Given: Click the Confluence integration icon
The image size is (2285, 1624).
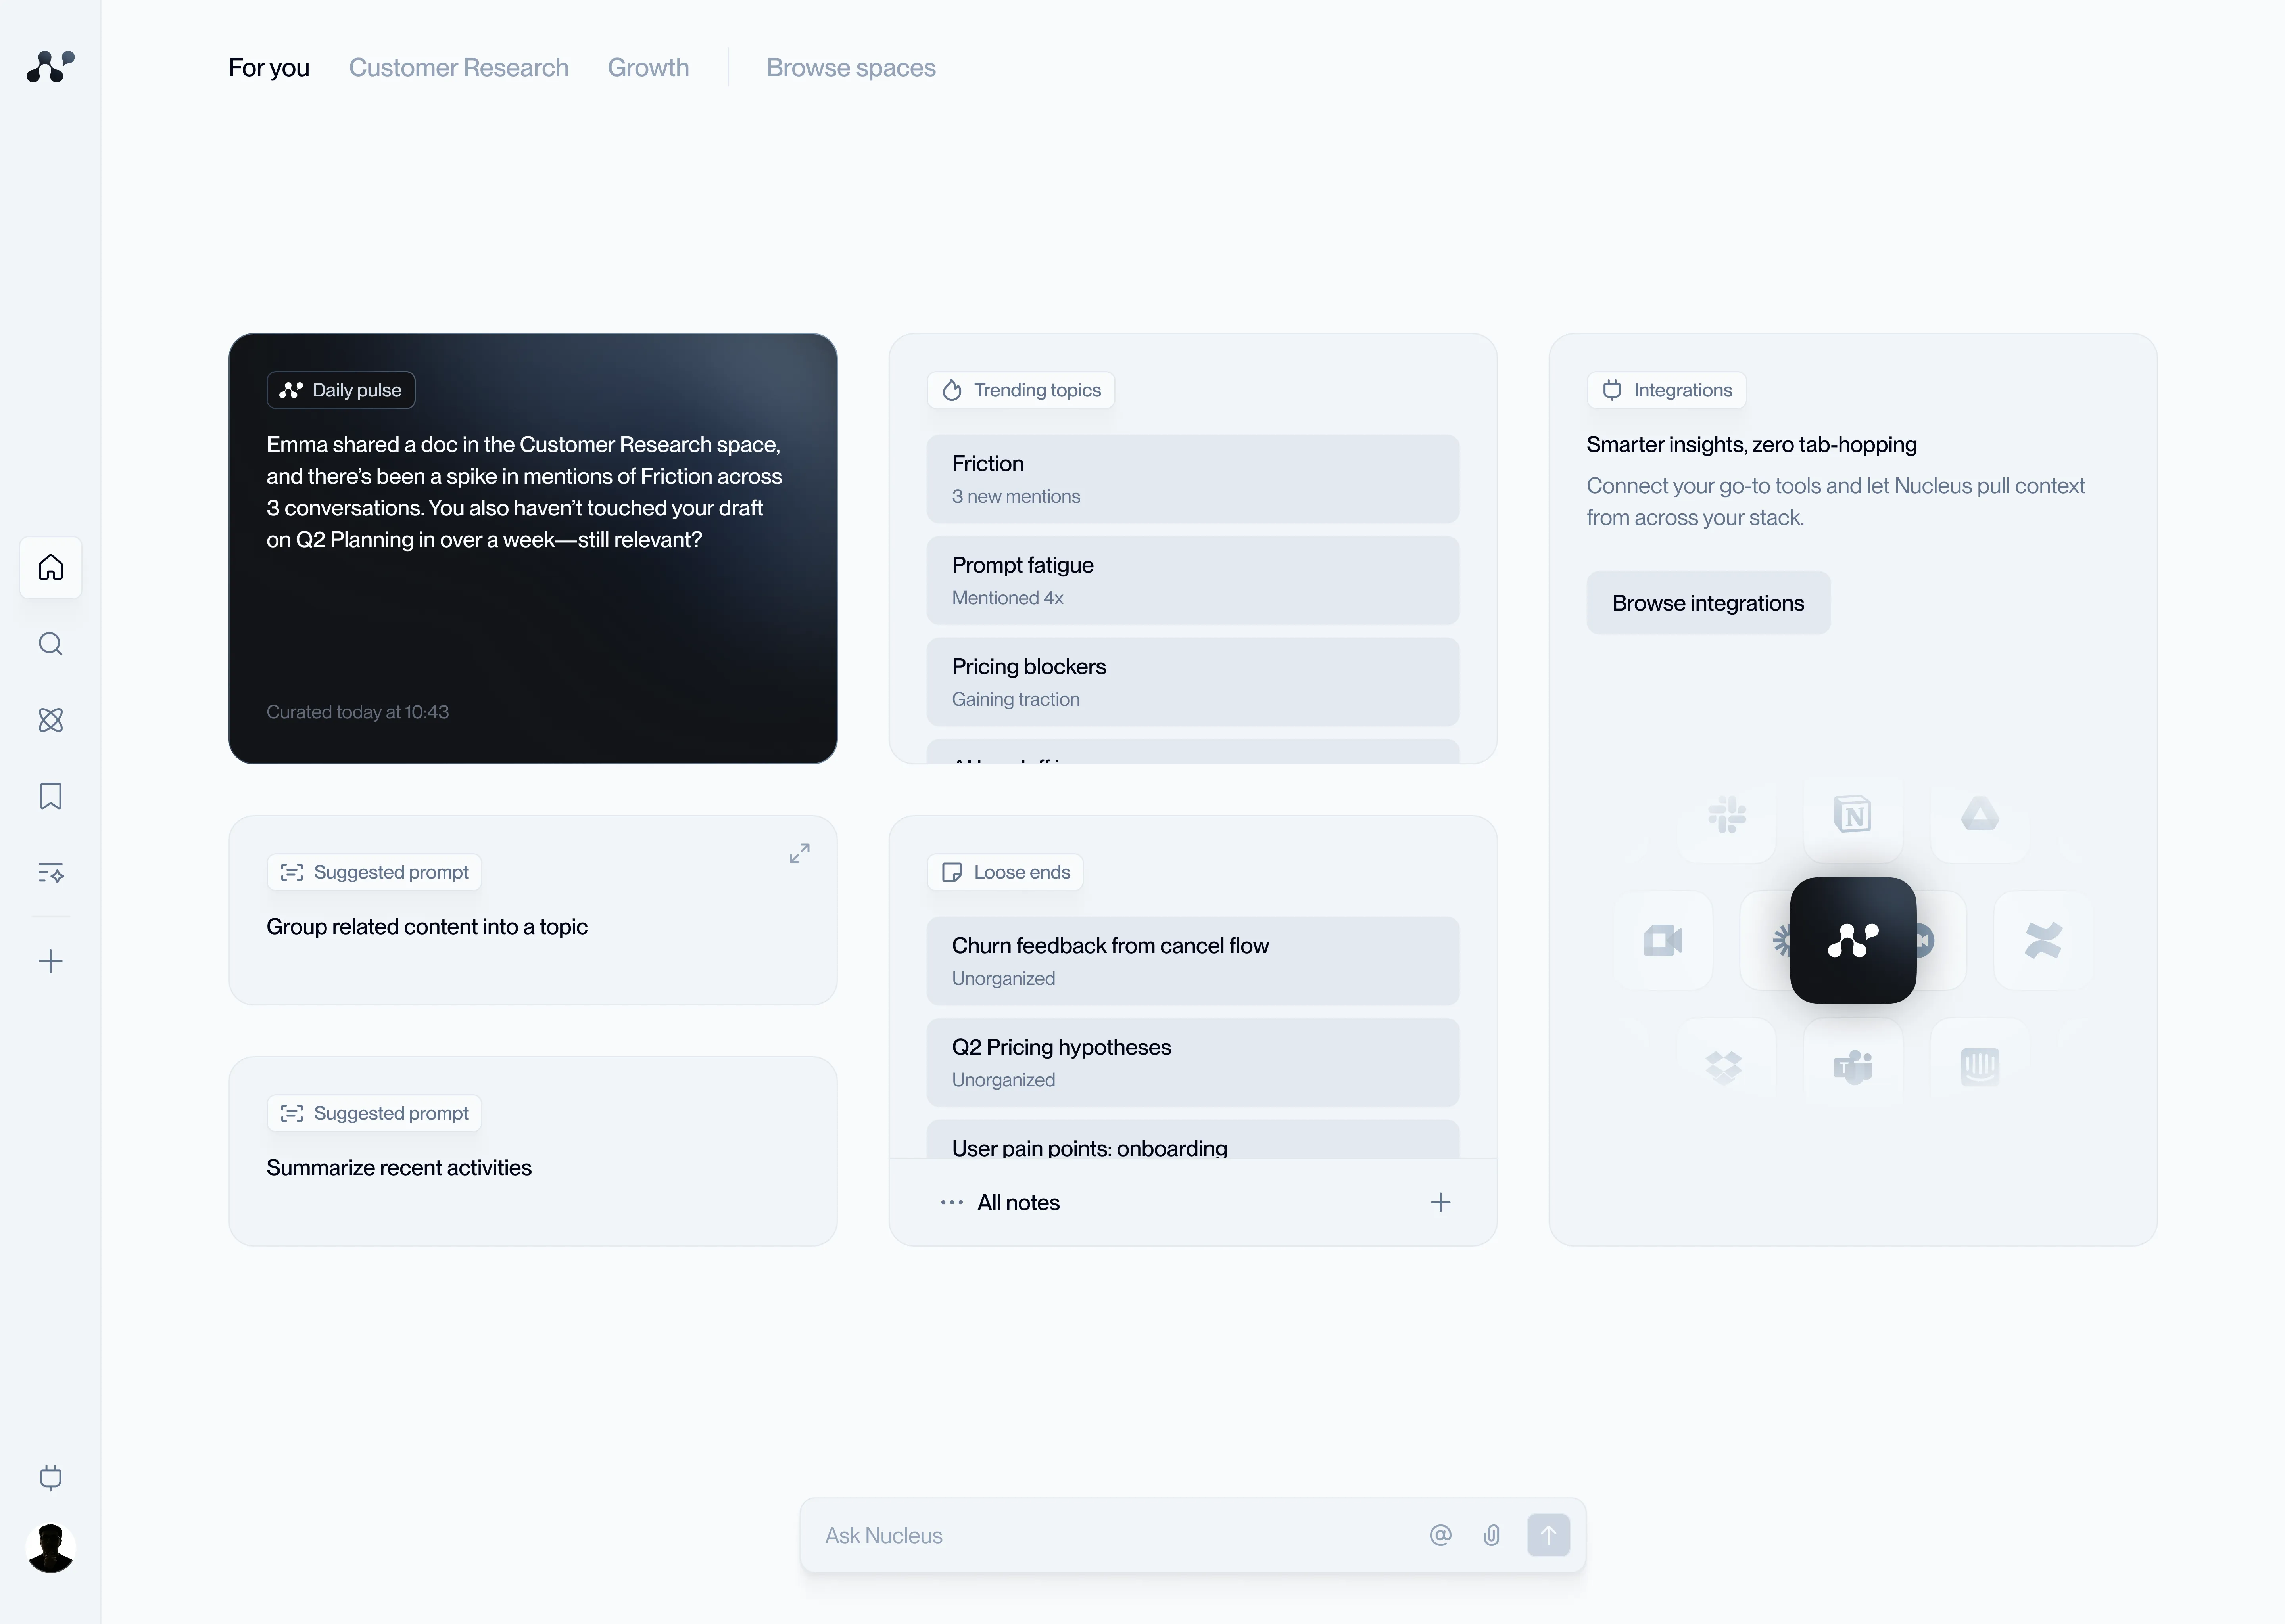Looking at the screenshot, I should point(2043,940).
